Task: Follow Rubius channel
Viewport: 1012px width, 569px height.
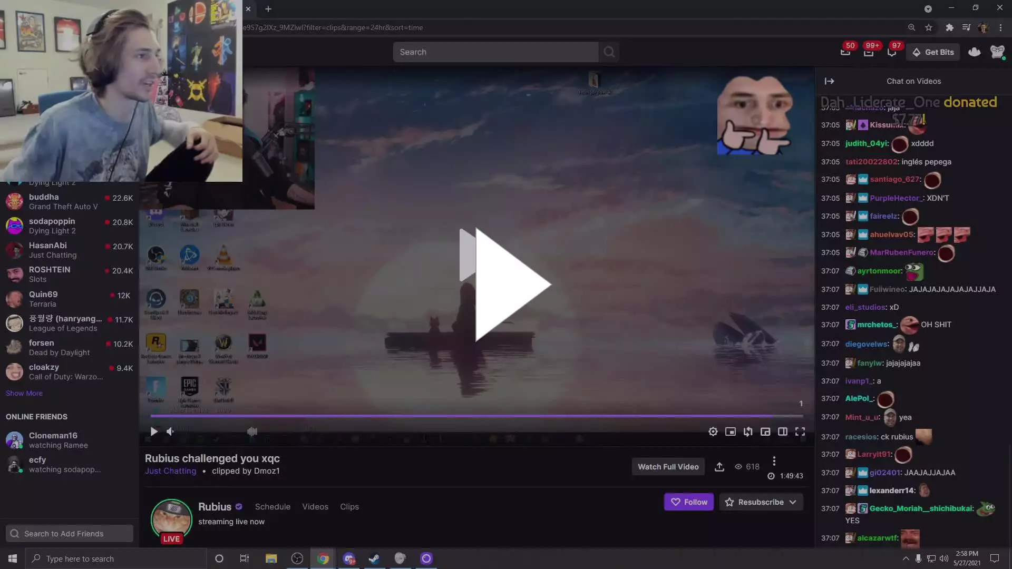Action: pos(688,502)
